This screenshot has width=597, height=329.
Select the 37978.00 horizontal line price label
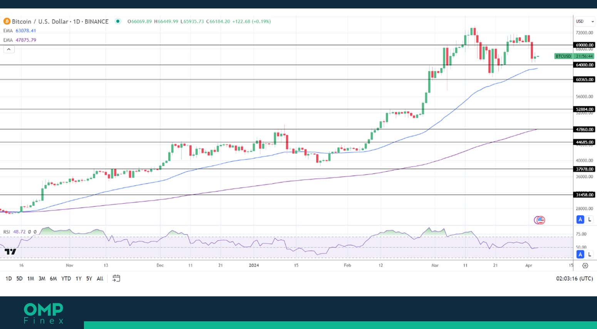pyautogui.click(x=584, y=169)
